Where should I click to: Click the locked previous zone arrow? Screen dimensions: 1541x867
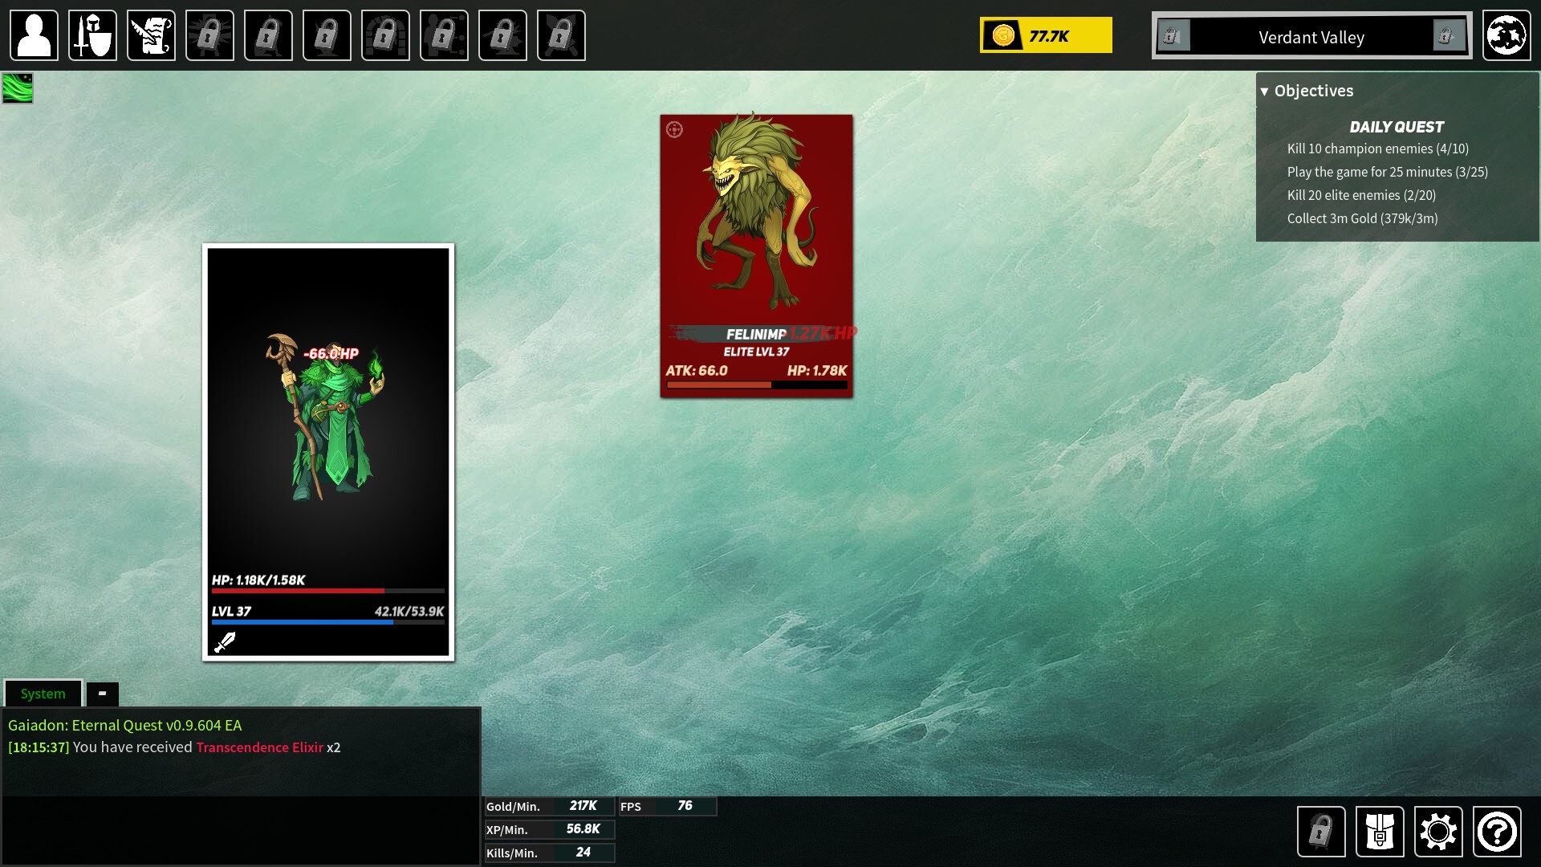pyautogui.click(x=1172, y=36)
